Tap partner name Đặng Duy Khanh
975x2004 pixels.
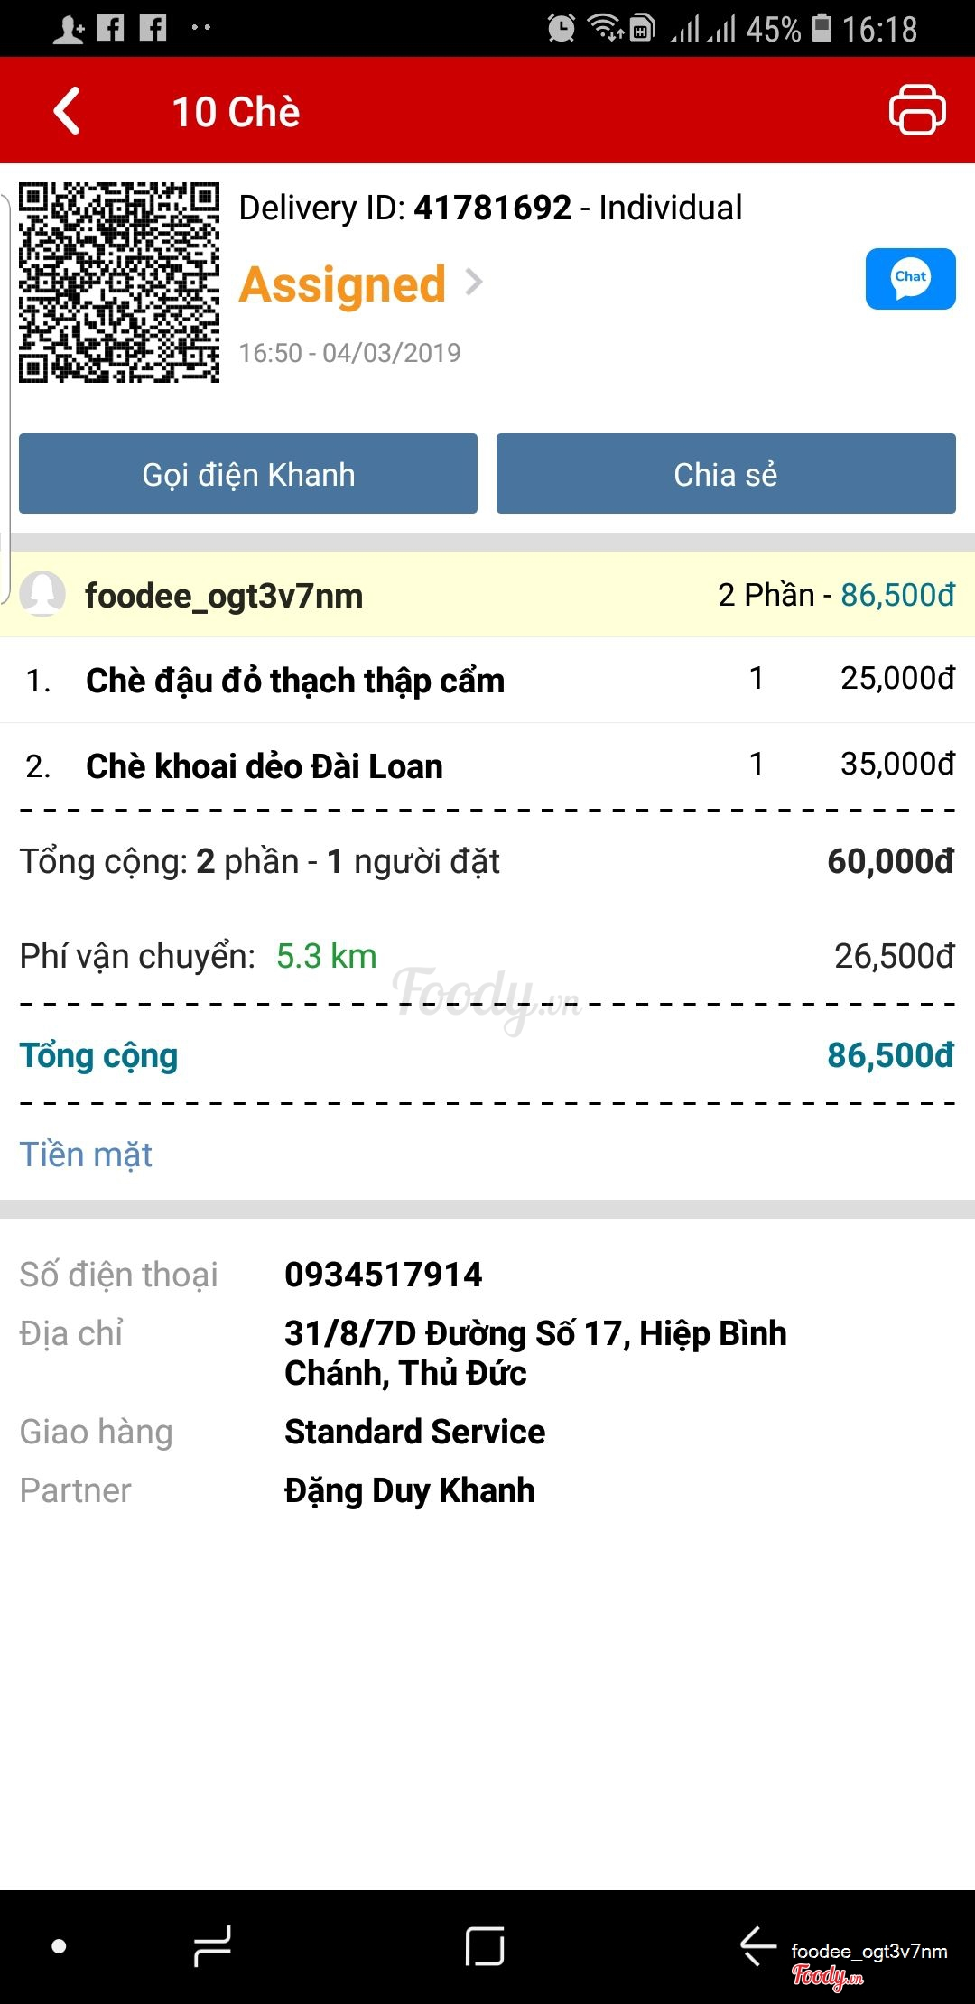click(409, 1490)
